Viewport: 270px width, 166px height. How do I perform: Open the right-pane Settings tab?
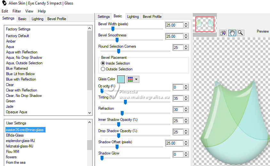pos(104,17)
